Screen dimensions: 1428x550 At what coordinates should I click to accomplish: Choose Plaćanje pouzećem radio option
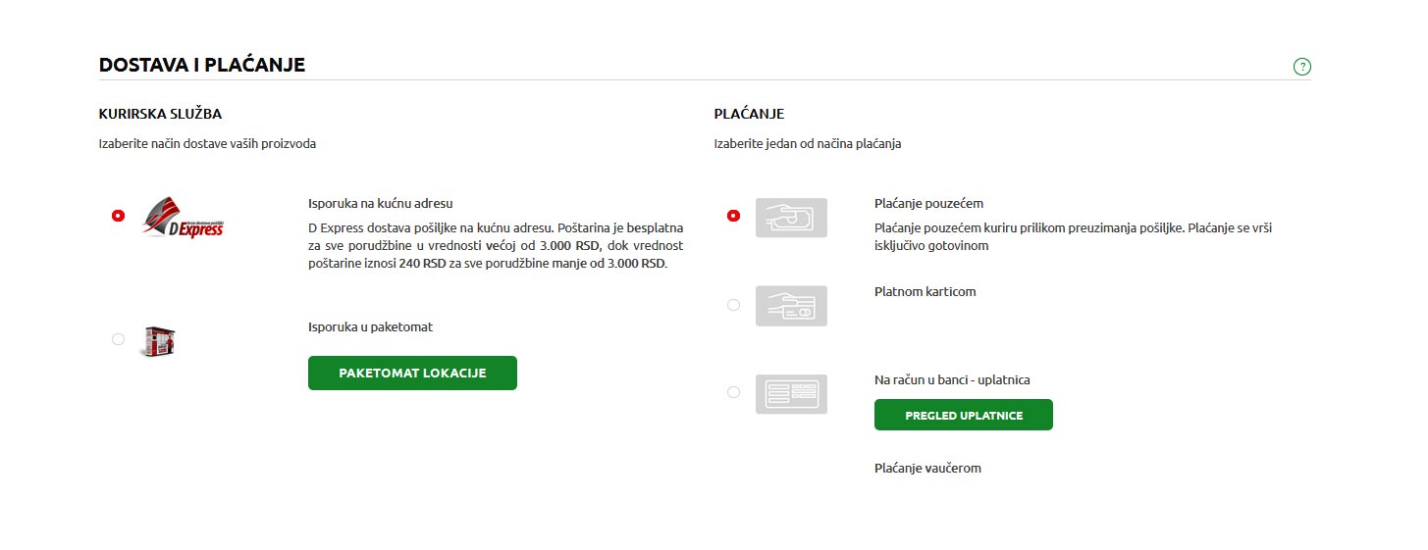tap(733, 216)
